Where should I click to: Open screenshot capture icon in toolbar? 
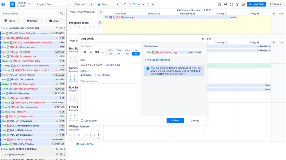(x=220, y=4)
